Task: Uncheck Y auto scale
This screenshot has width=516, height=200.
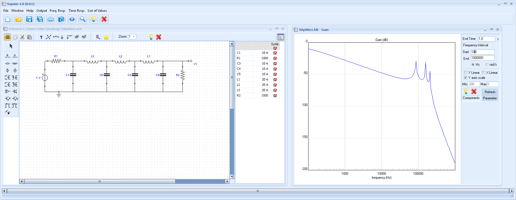Action: point(466,78)
